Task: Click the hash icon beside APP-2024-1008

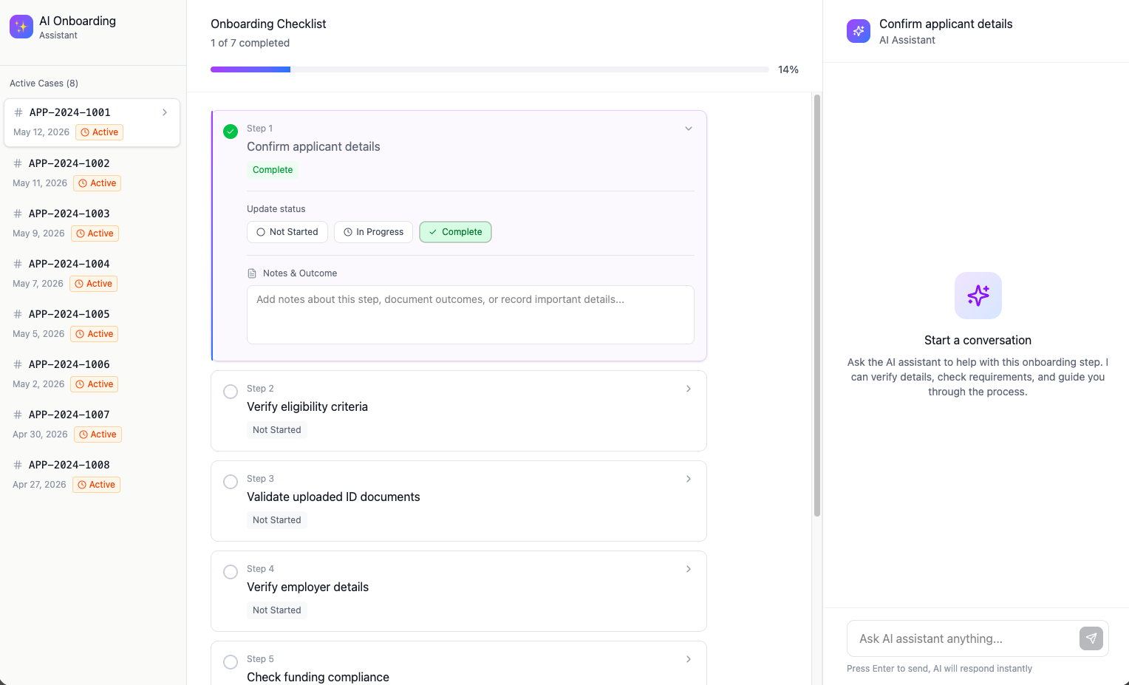Action: (x=18, y=465)
